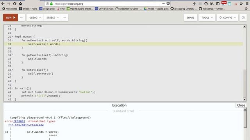Click the println! line 45 code

[x=41, y=96]
